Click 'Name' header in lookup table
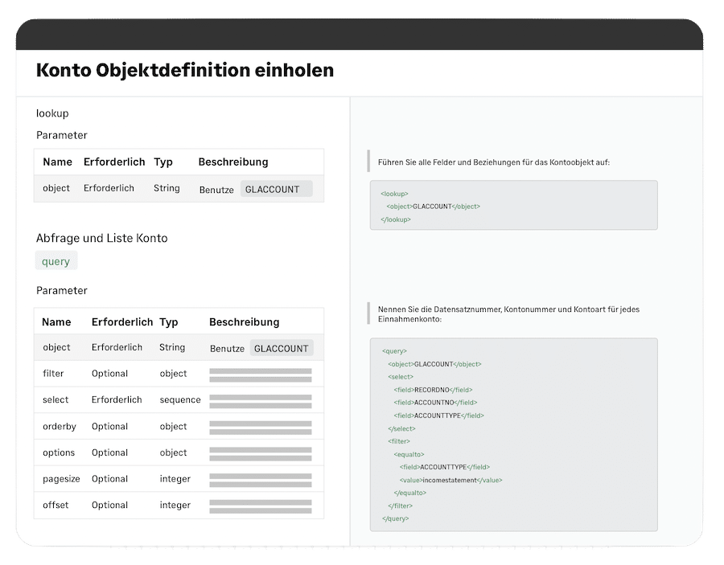 [x=57, y=162]
